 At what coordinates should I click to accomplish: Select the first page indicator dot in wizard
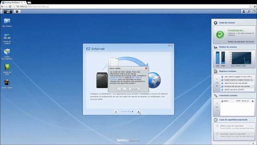point(122,112)
